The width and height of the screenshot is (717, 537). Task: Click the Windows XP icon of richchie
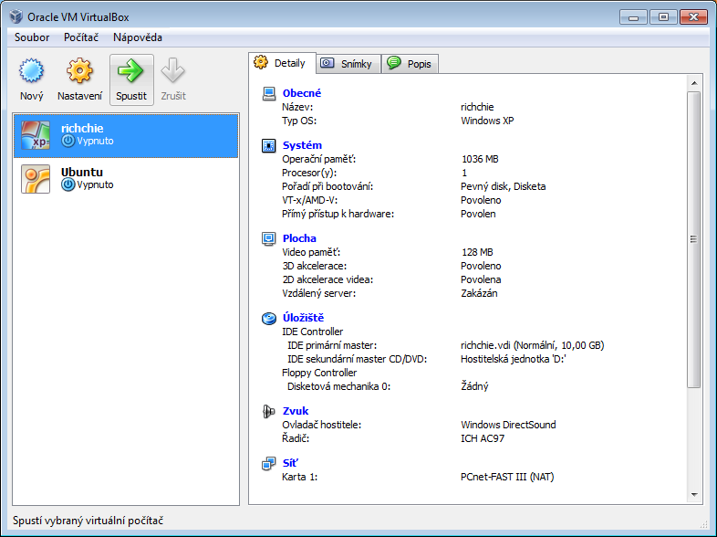(x=36, y=135)
